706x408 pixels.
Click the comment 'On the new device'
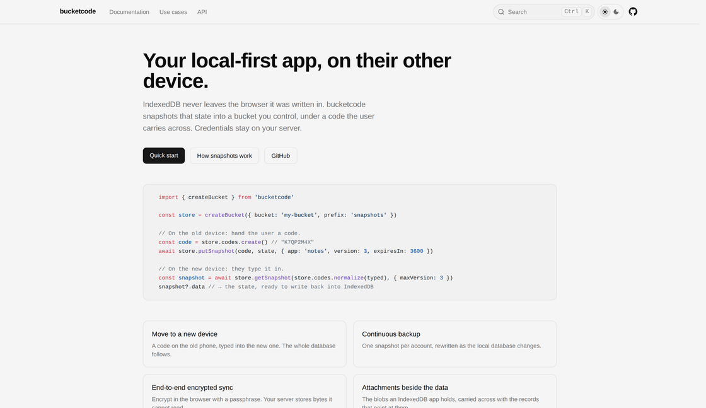[x=221, y=269]
